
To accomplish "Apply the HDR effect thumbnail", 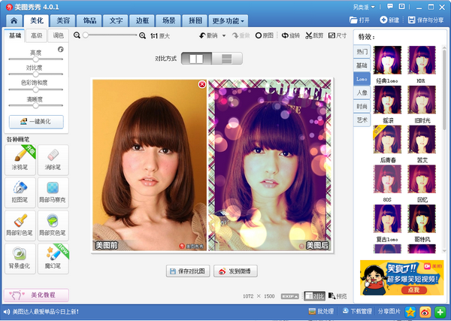I will pos(422,60).
